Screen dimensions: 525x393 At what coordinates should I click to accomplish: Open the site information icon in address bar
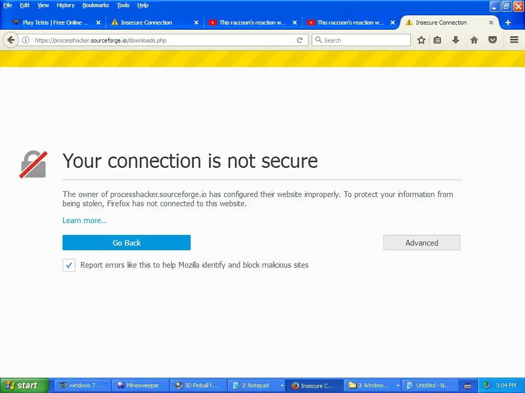click(26, 40)
